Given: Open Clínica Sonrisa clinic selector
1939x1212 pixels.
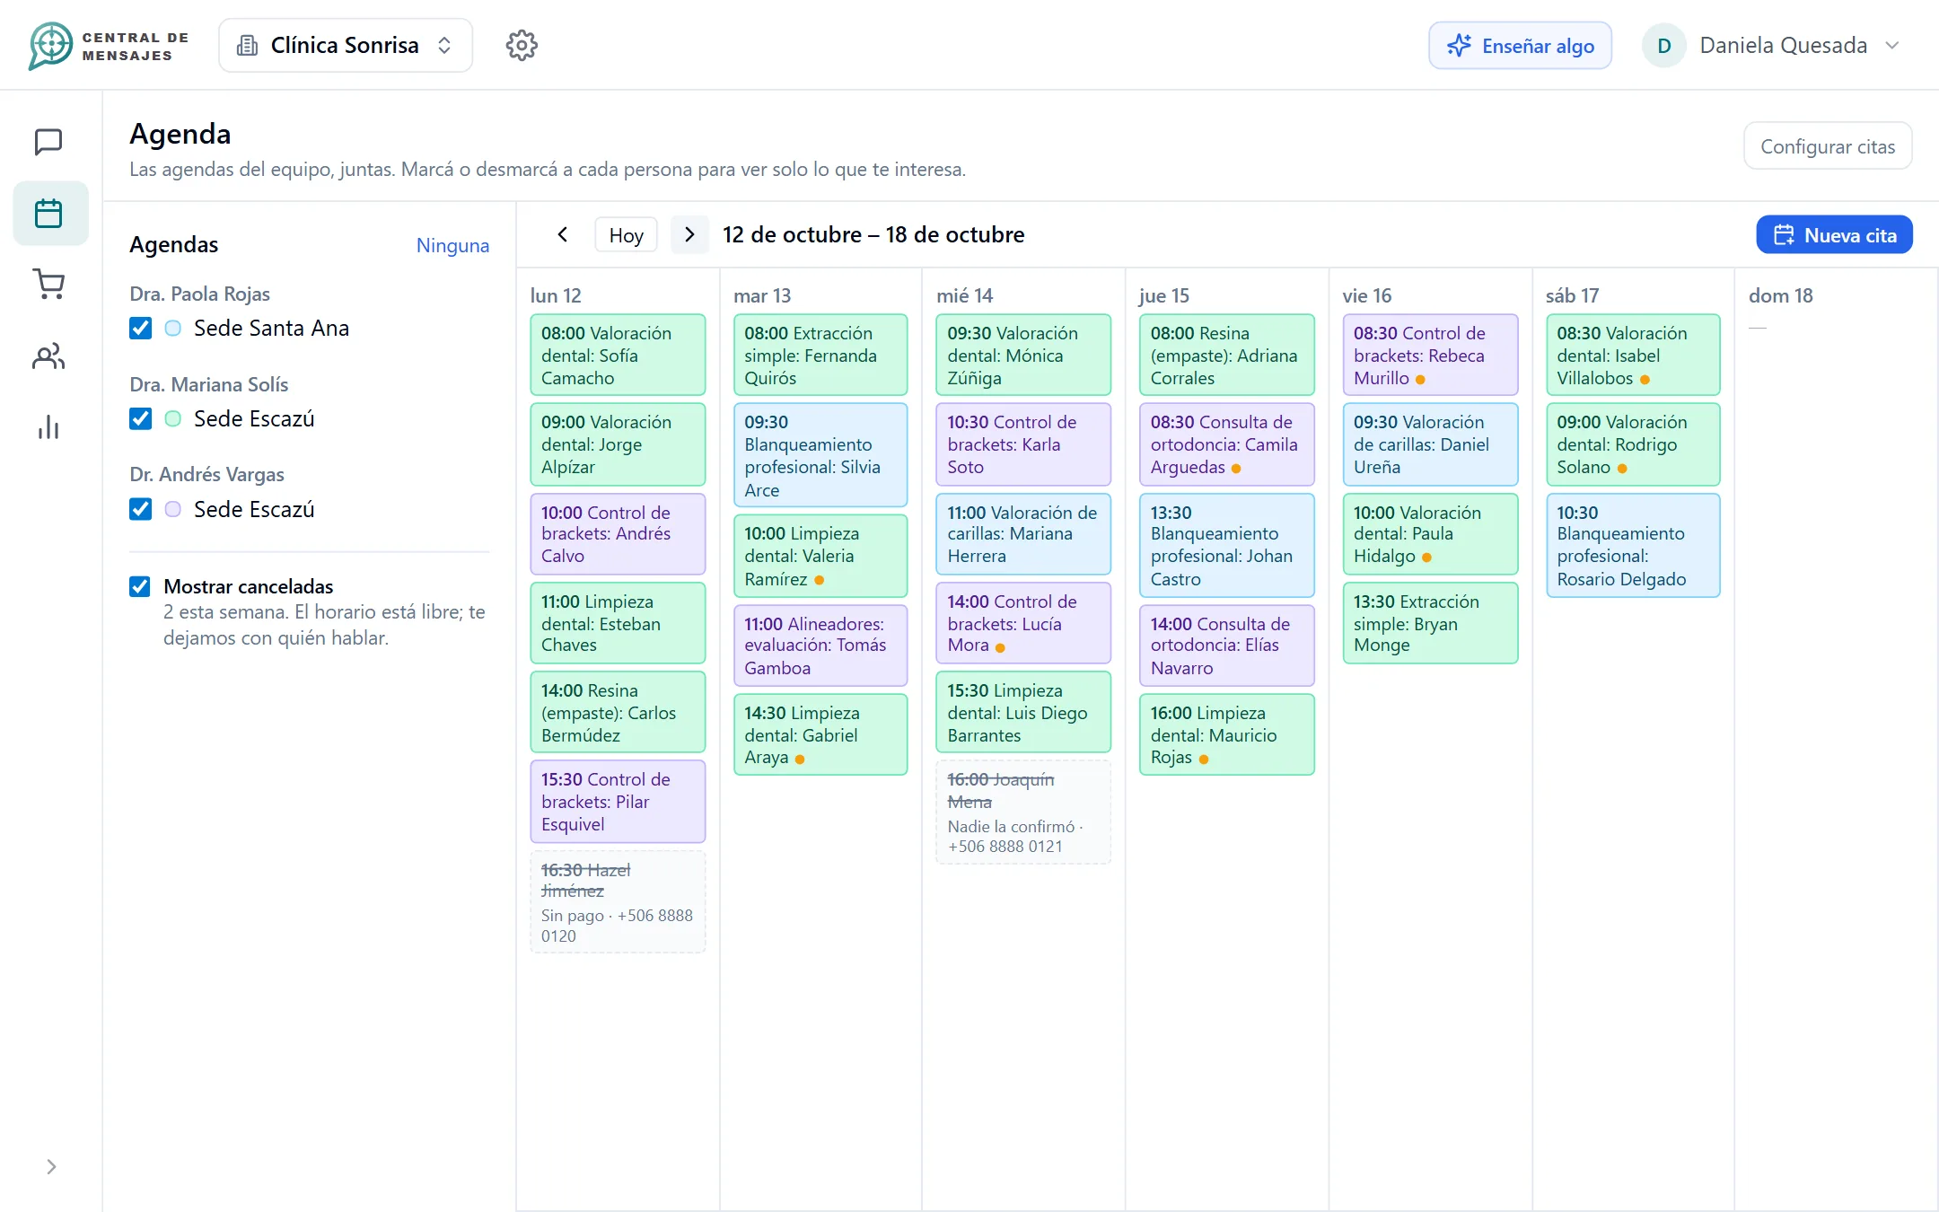Looking at the screenshot, I should (346, 45).
